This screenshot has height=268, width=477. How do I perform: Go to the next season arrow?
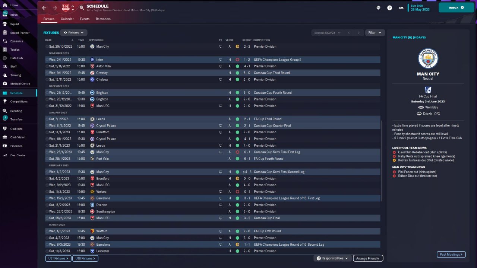pos(358,33)
